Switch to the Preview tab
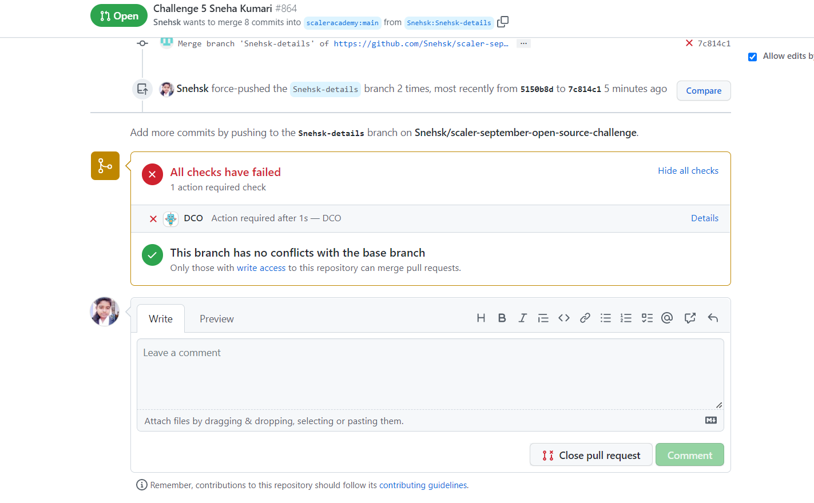This screenshot has width=814, height=503. point(216,318)
